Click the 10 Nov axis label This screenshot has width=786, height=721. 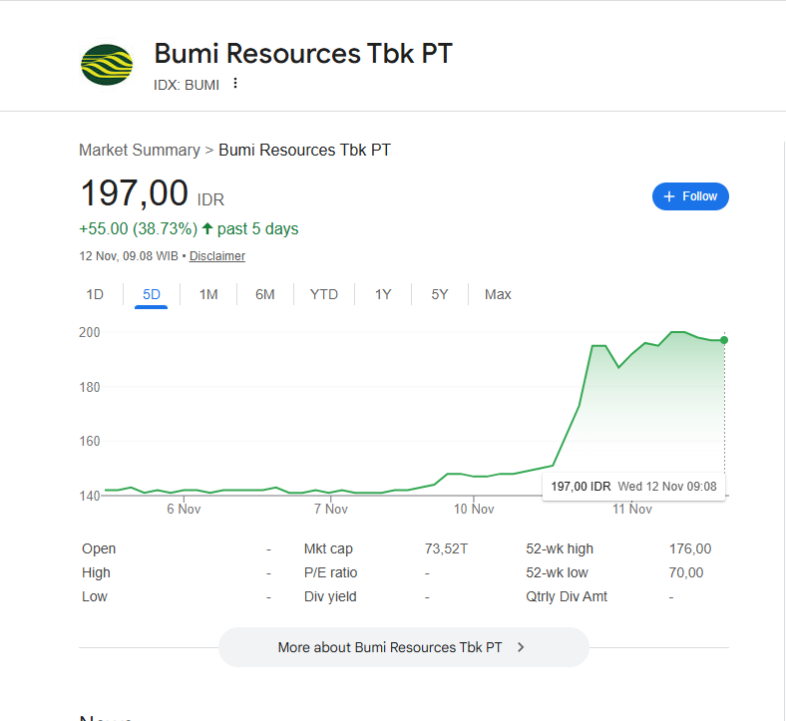474,509
